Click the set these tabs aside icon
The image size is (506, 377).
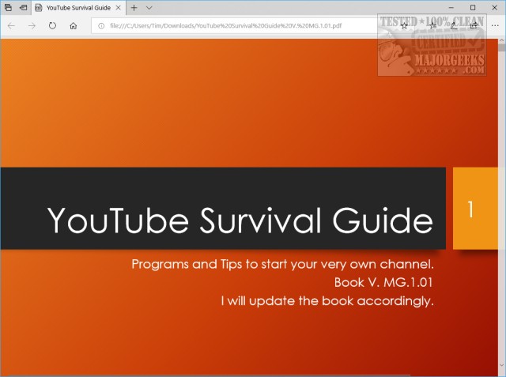point(23,7)
